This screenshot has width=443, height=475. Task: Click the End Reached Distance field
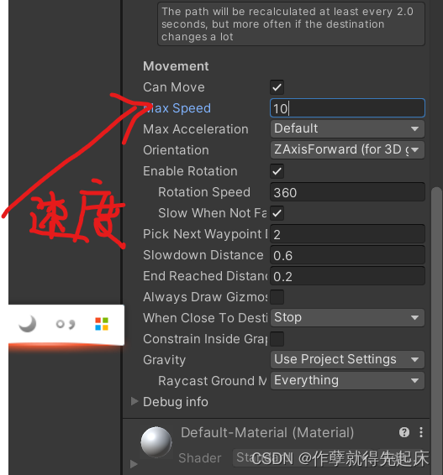[x=347, y=276]
